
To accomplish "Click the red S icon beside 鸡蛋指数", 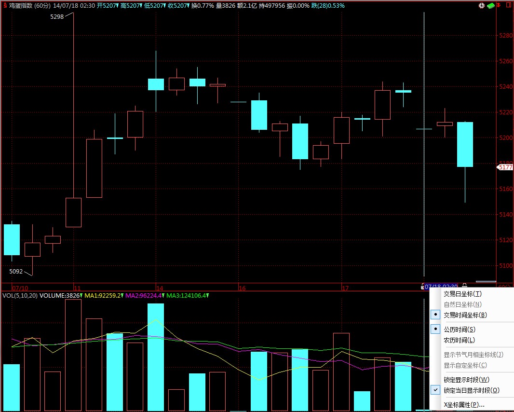I will click(x=5, y=5).
